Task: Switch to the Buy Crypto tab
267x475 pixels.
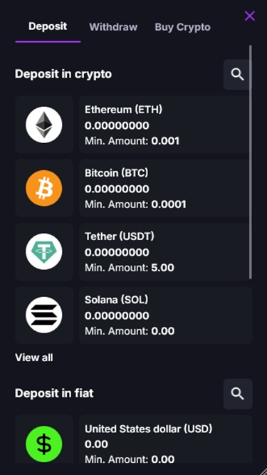Action: pyautogui.click(x=182, y=27)
